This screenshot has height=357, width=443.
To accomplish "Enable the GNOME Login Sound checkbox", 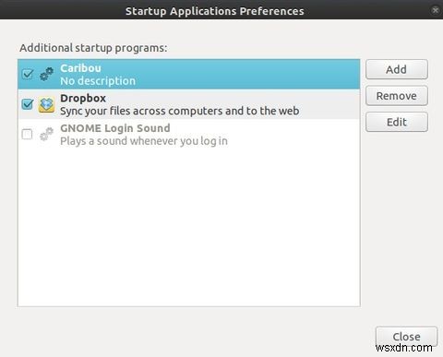I will (x=27, y=135).
